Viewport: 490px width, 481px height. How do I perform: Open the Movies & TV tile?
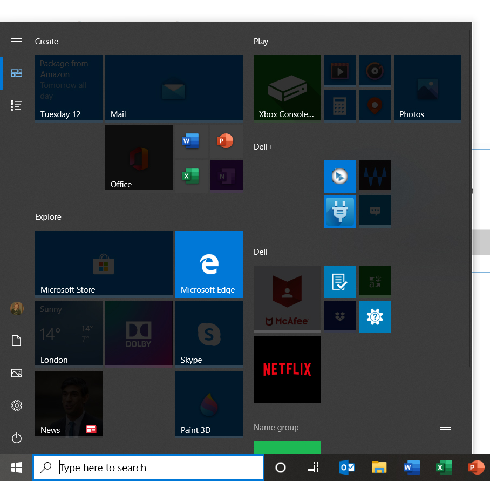(x=339, y=70)
